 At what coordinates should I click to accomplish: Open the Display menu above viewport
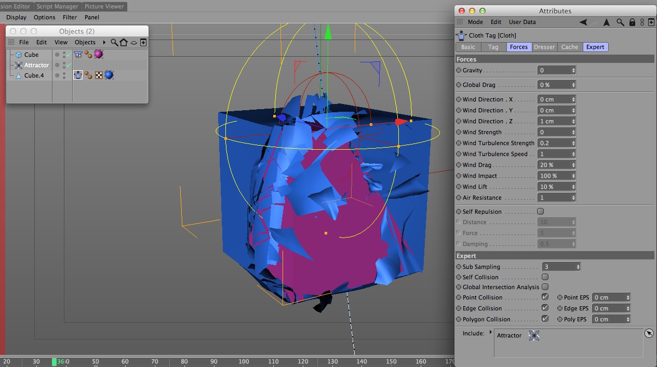(16, 17)
